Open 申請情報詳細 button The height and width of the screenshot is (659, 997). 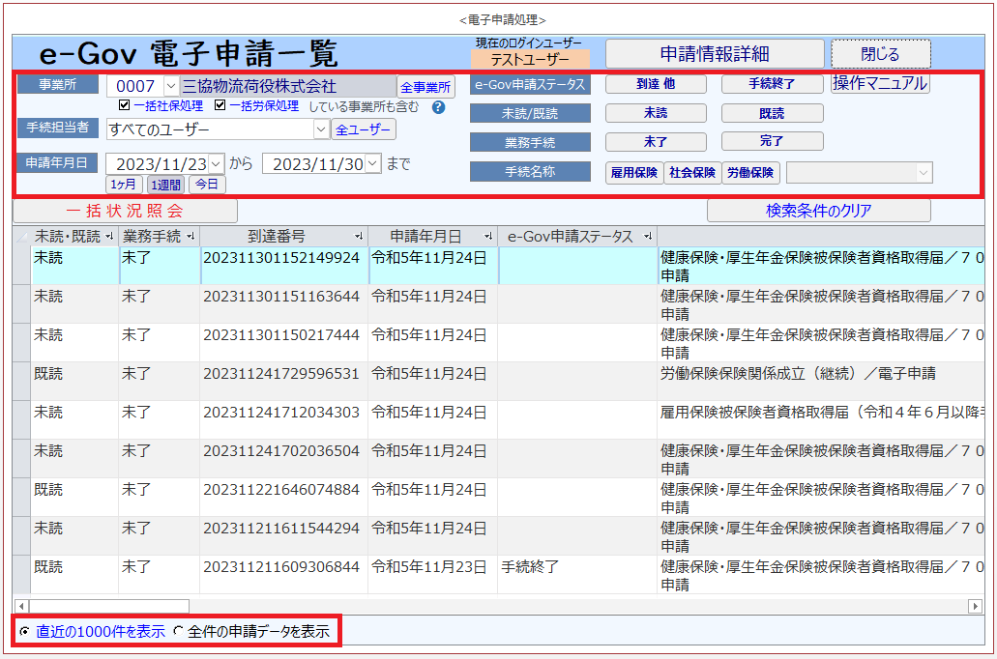pos(715,54)
